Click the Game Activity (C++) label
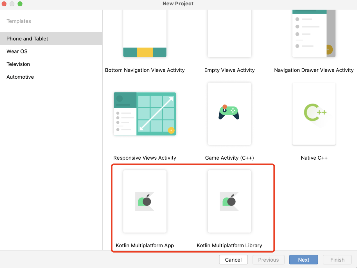Screen dimensions: 357x268 pos(230,158)
